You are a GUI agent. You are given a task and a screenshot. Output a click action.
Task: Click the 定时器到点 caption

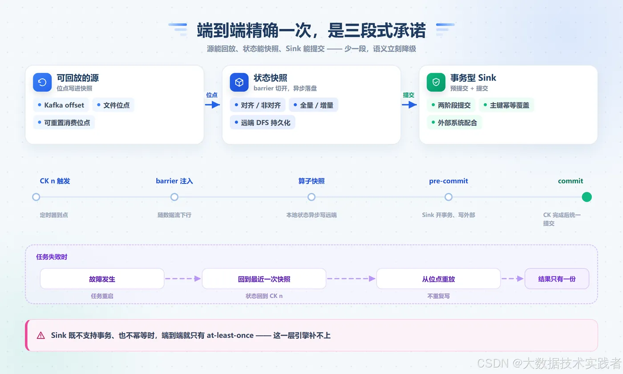click(54, 215)
